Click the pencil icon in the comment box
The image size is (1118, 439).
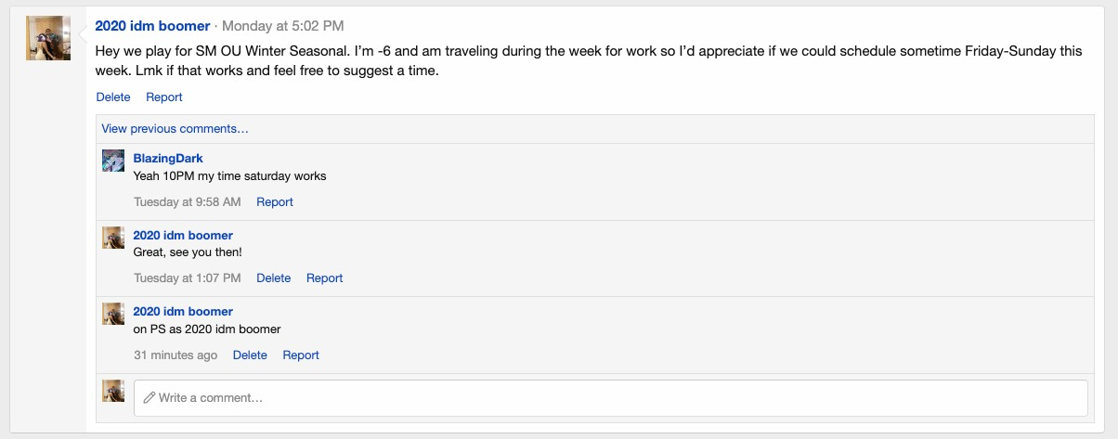149,398
